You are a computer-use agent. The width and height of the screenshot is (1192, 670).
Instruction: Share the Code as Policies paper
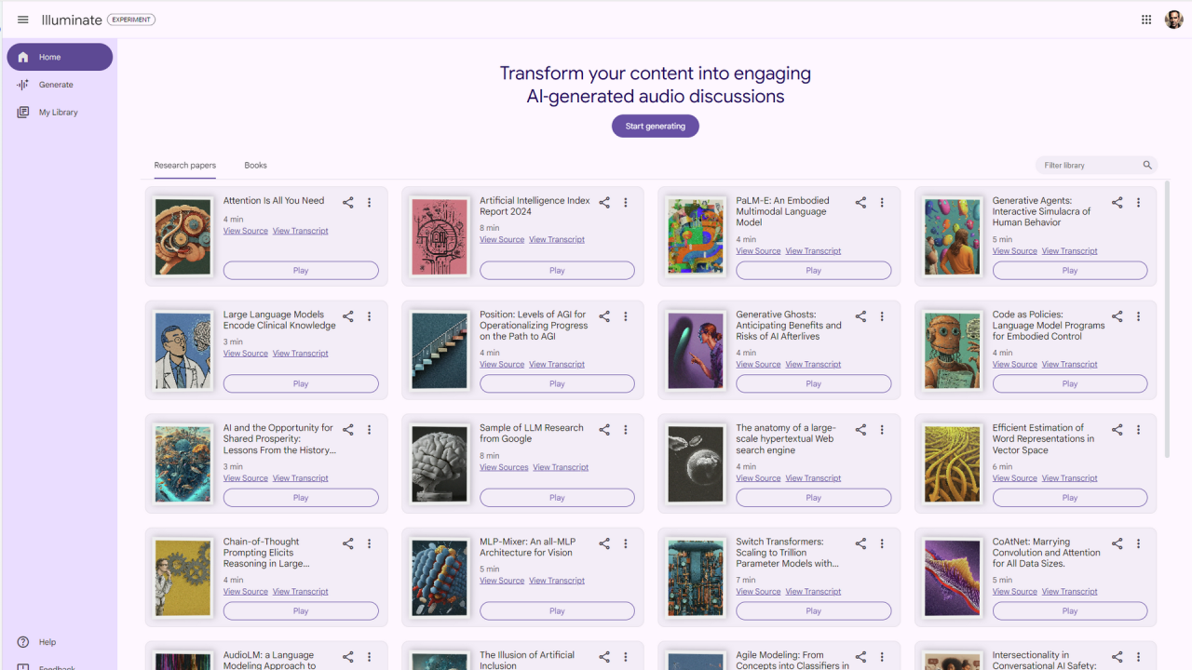tap(1117, 316)
